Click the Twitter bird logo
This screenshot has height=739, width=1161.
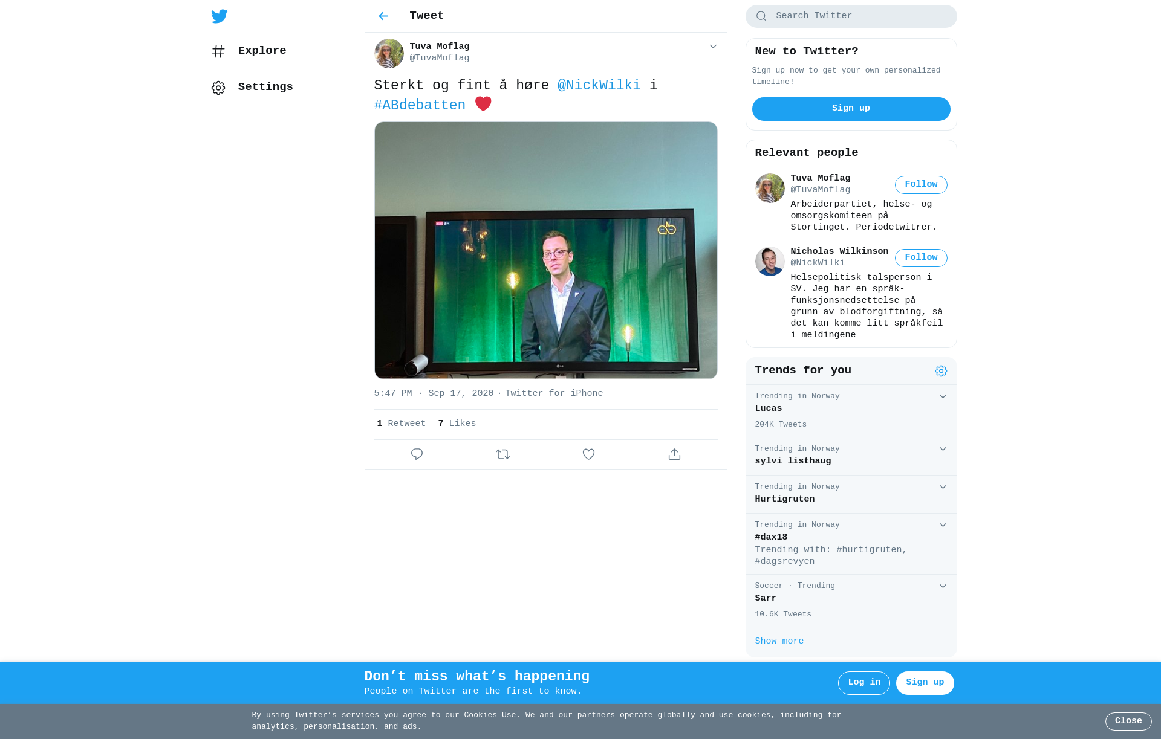coord(219,16)
